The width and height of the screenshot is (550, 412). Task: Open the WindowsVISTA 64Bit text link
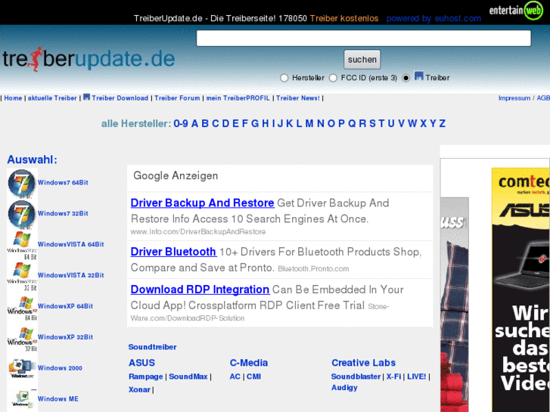[71, 244]
